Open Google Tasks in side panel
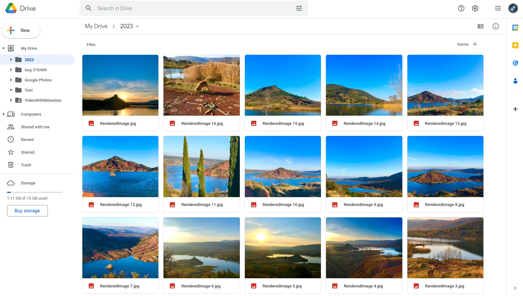 click(x=515, y=63)
